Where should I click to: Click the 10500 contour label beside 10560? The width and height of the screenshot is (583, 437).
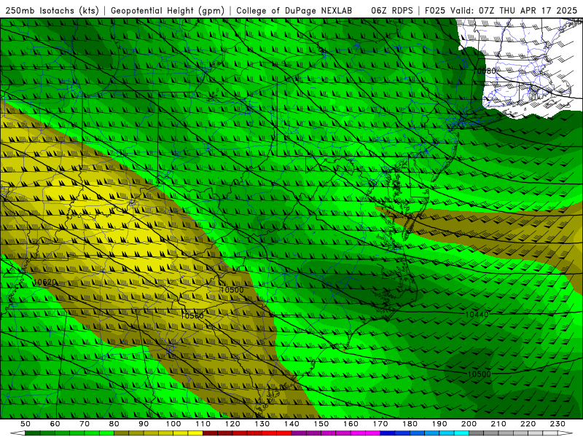[x=232, y=289]
